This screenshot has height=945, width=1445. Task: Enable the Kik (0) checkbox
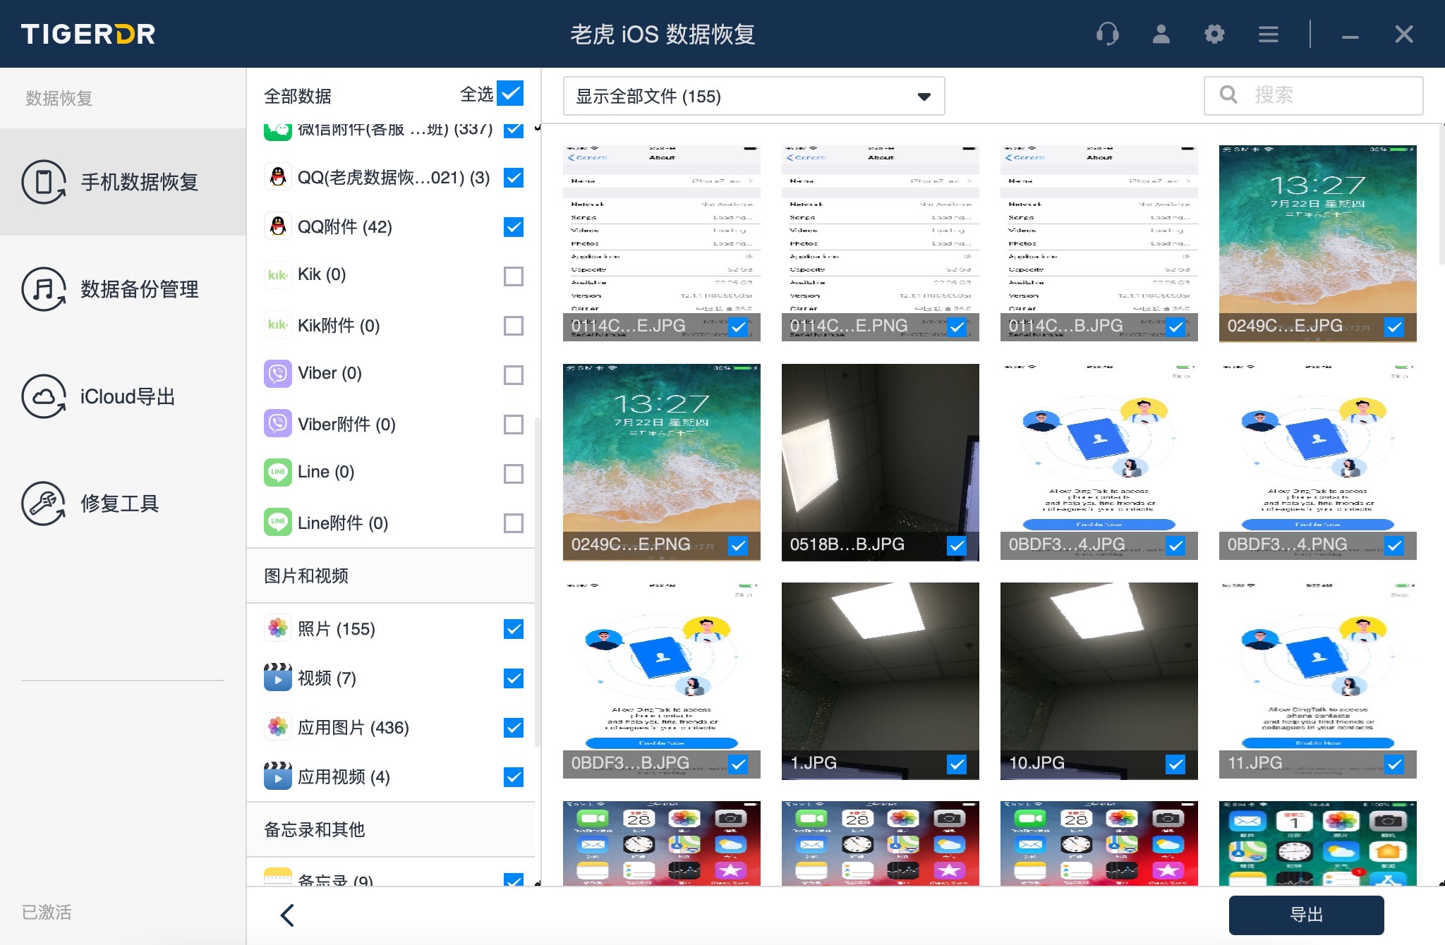[x=514, y=276]
